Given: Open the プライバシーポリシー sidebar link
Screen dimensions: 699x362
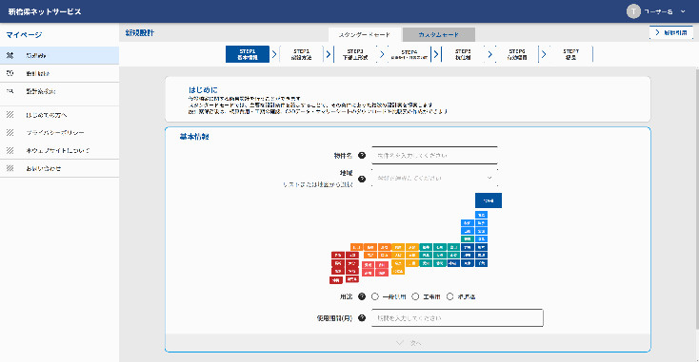Looking at the screenshot, I should point(59,132).
